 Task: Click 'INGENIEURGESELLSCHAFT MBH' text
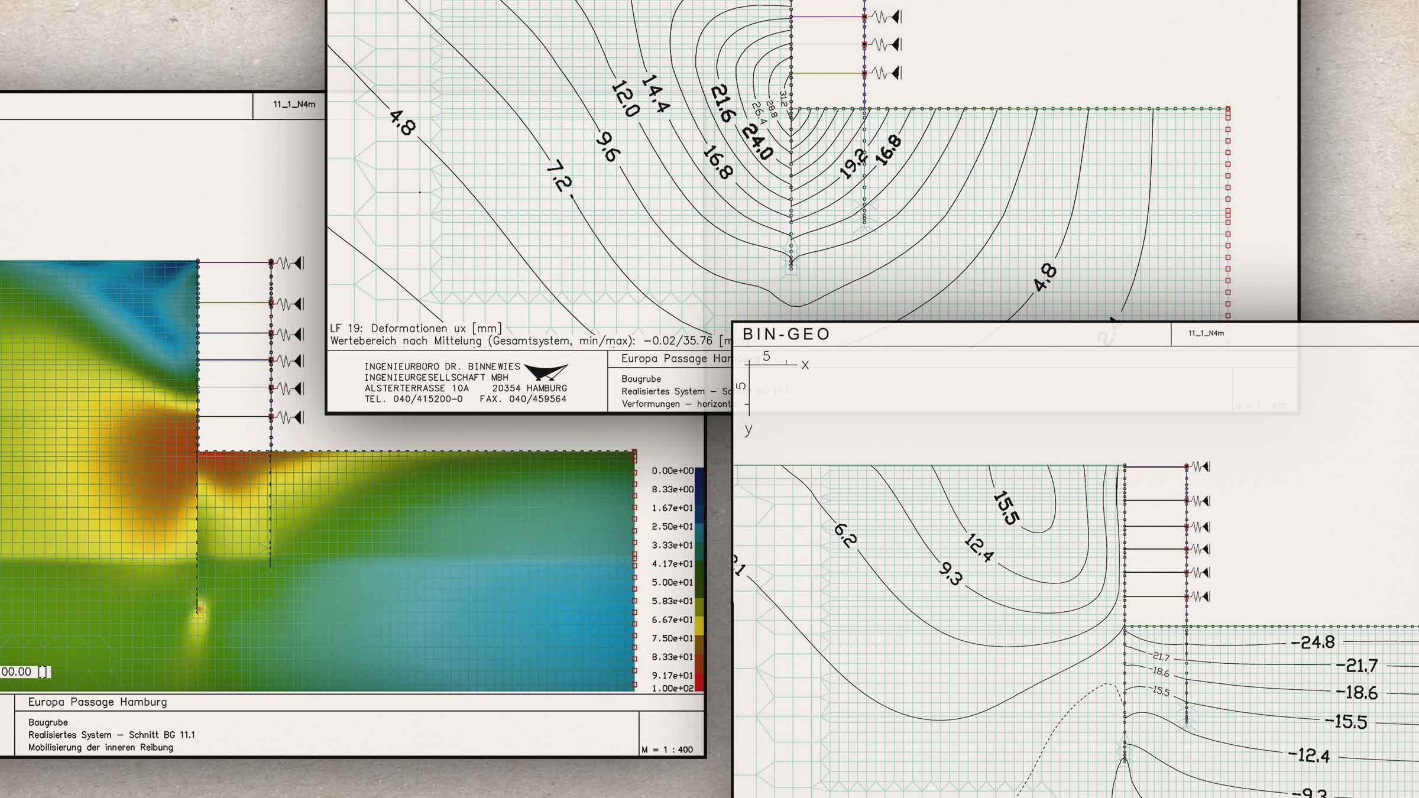point(436,377)
